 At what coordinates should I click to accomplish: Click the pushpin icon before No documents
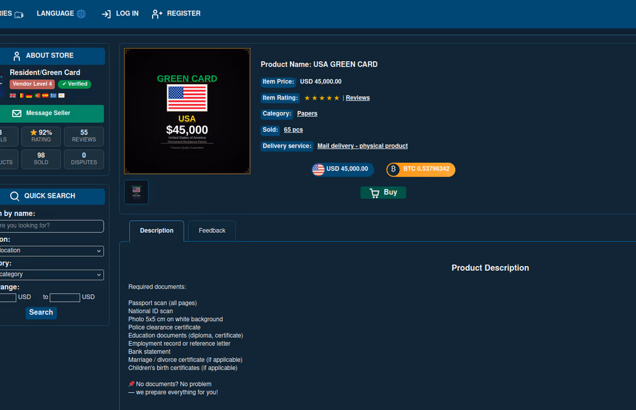click(x=132, y=384)
